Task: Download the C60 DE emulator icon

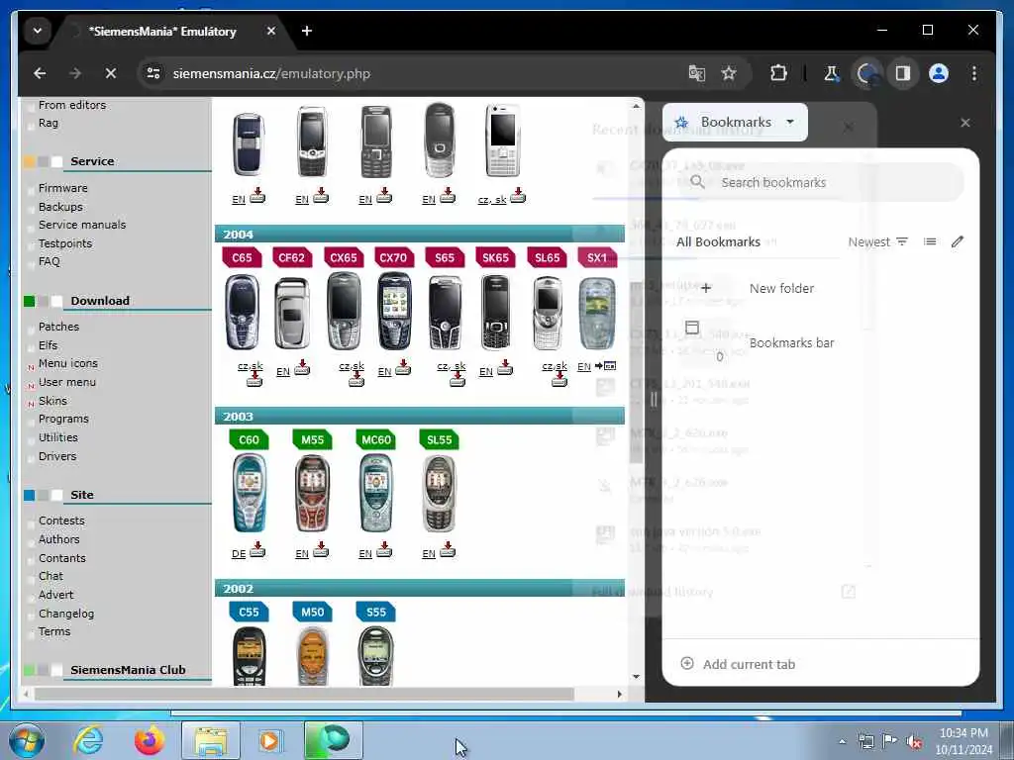Action: click(257, 550)
